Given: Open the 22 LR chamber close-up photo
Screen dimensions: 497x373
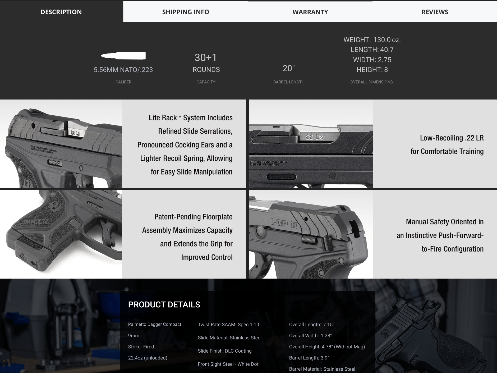Looking at the screenshot, I should 311,144.
